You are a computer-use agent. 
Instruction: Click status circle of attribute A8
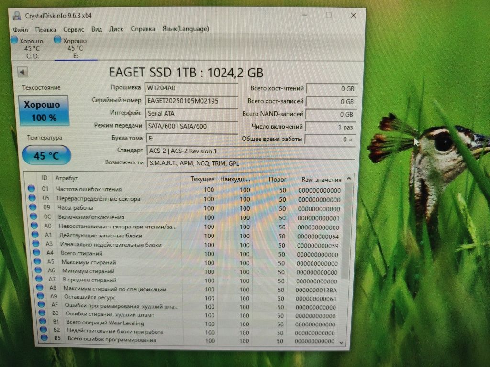[x=39, y=287]
